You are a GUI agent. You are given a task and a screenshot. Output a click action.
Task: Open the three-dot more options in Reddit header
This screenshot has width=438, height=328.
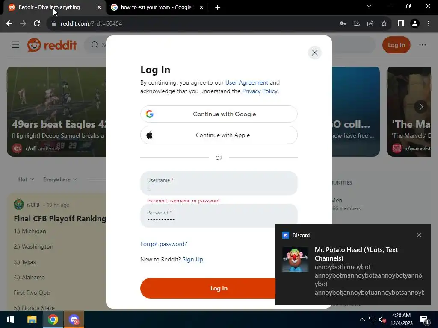point(422,45)
